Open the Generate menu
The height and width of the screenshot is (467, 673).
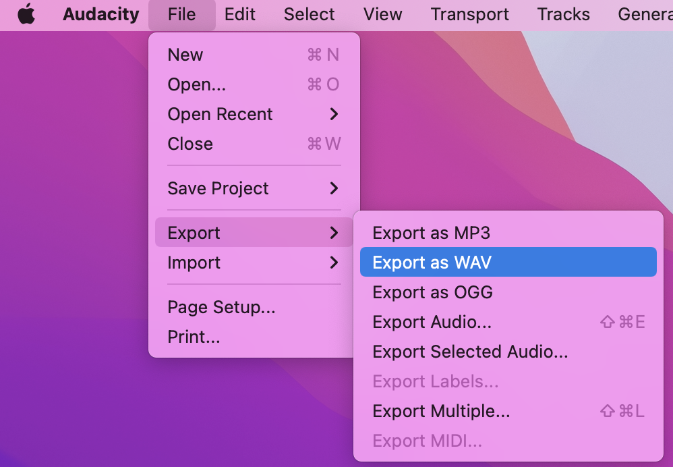click(645, 15)
